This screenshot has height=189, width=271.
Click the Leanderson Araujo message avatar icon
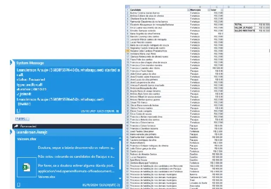coord(11,132)
